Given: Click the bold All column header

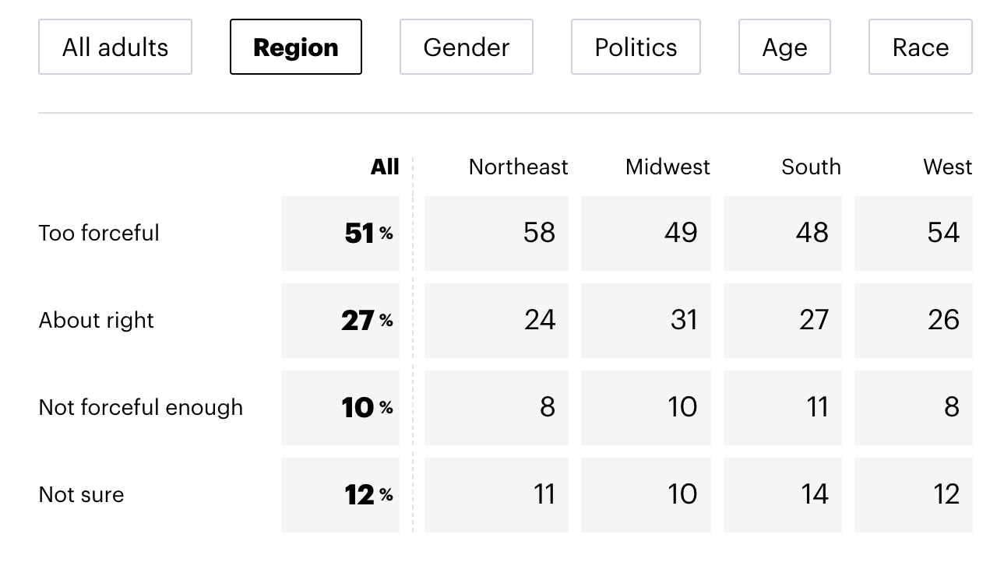Looking at the screenshot, I should click(x=385, y=167).
